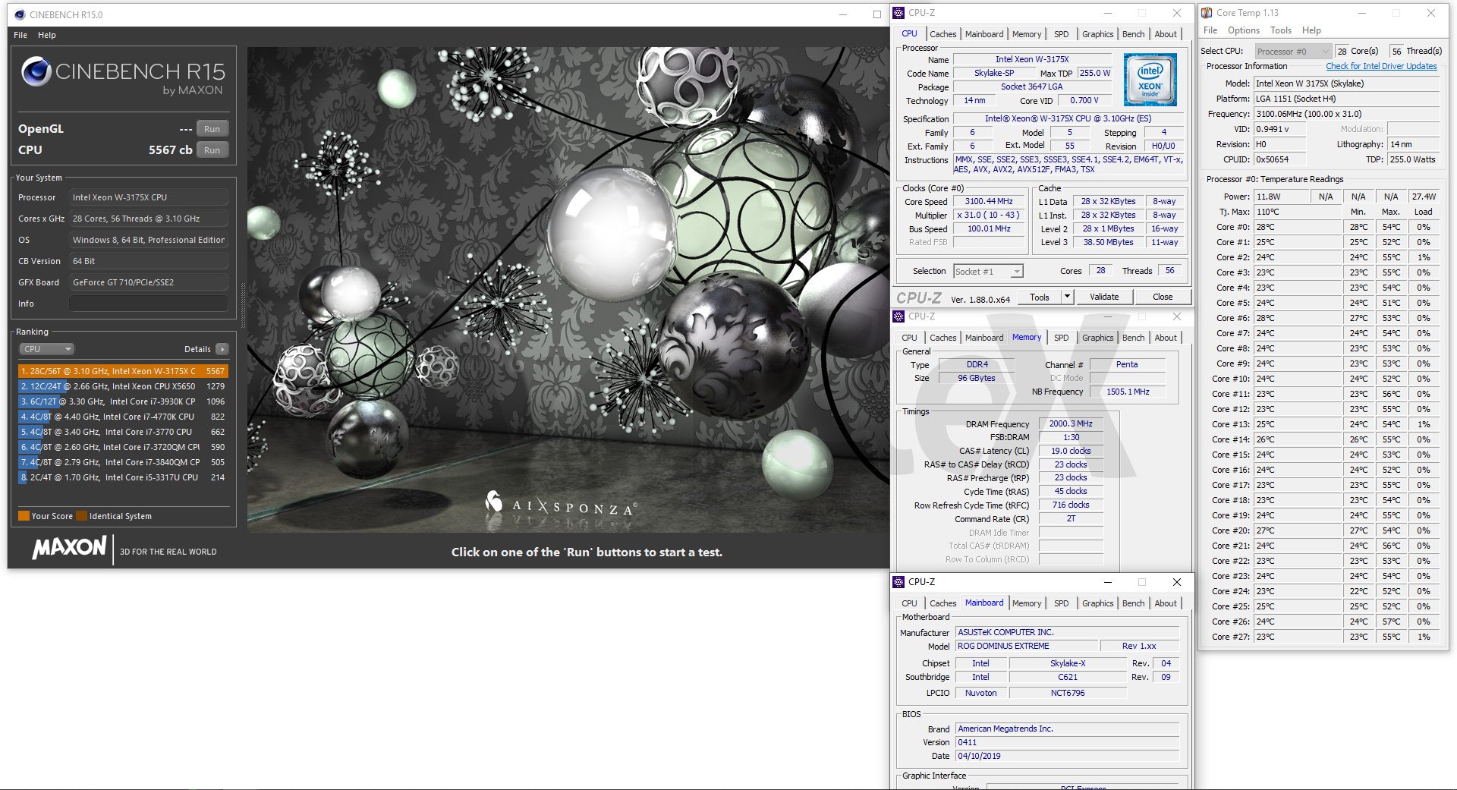Click the bottom CPU-Z Mainboard window title icon
1457x790 pixels.
[898, 582]
